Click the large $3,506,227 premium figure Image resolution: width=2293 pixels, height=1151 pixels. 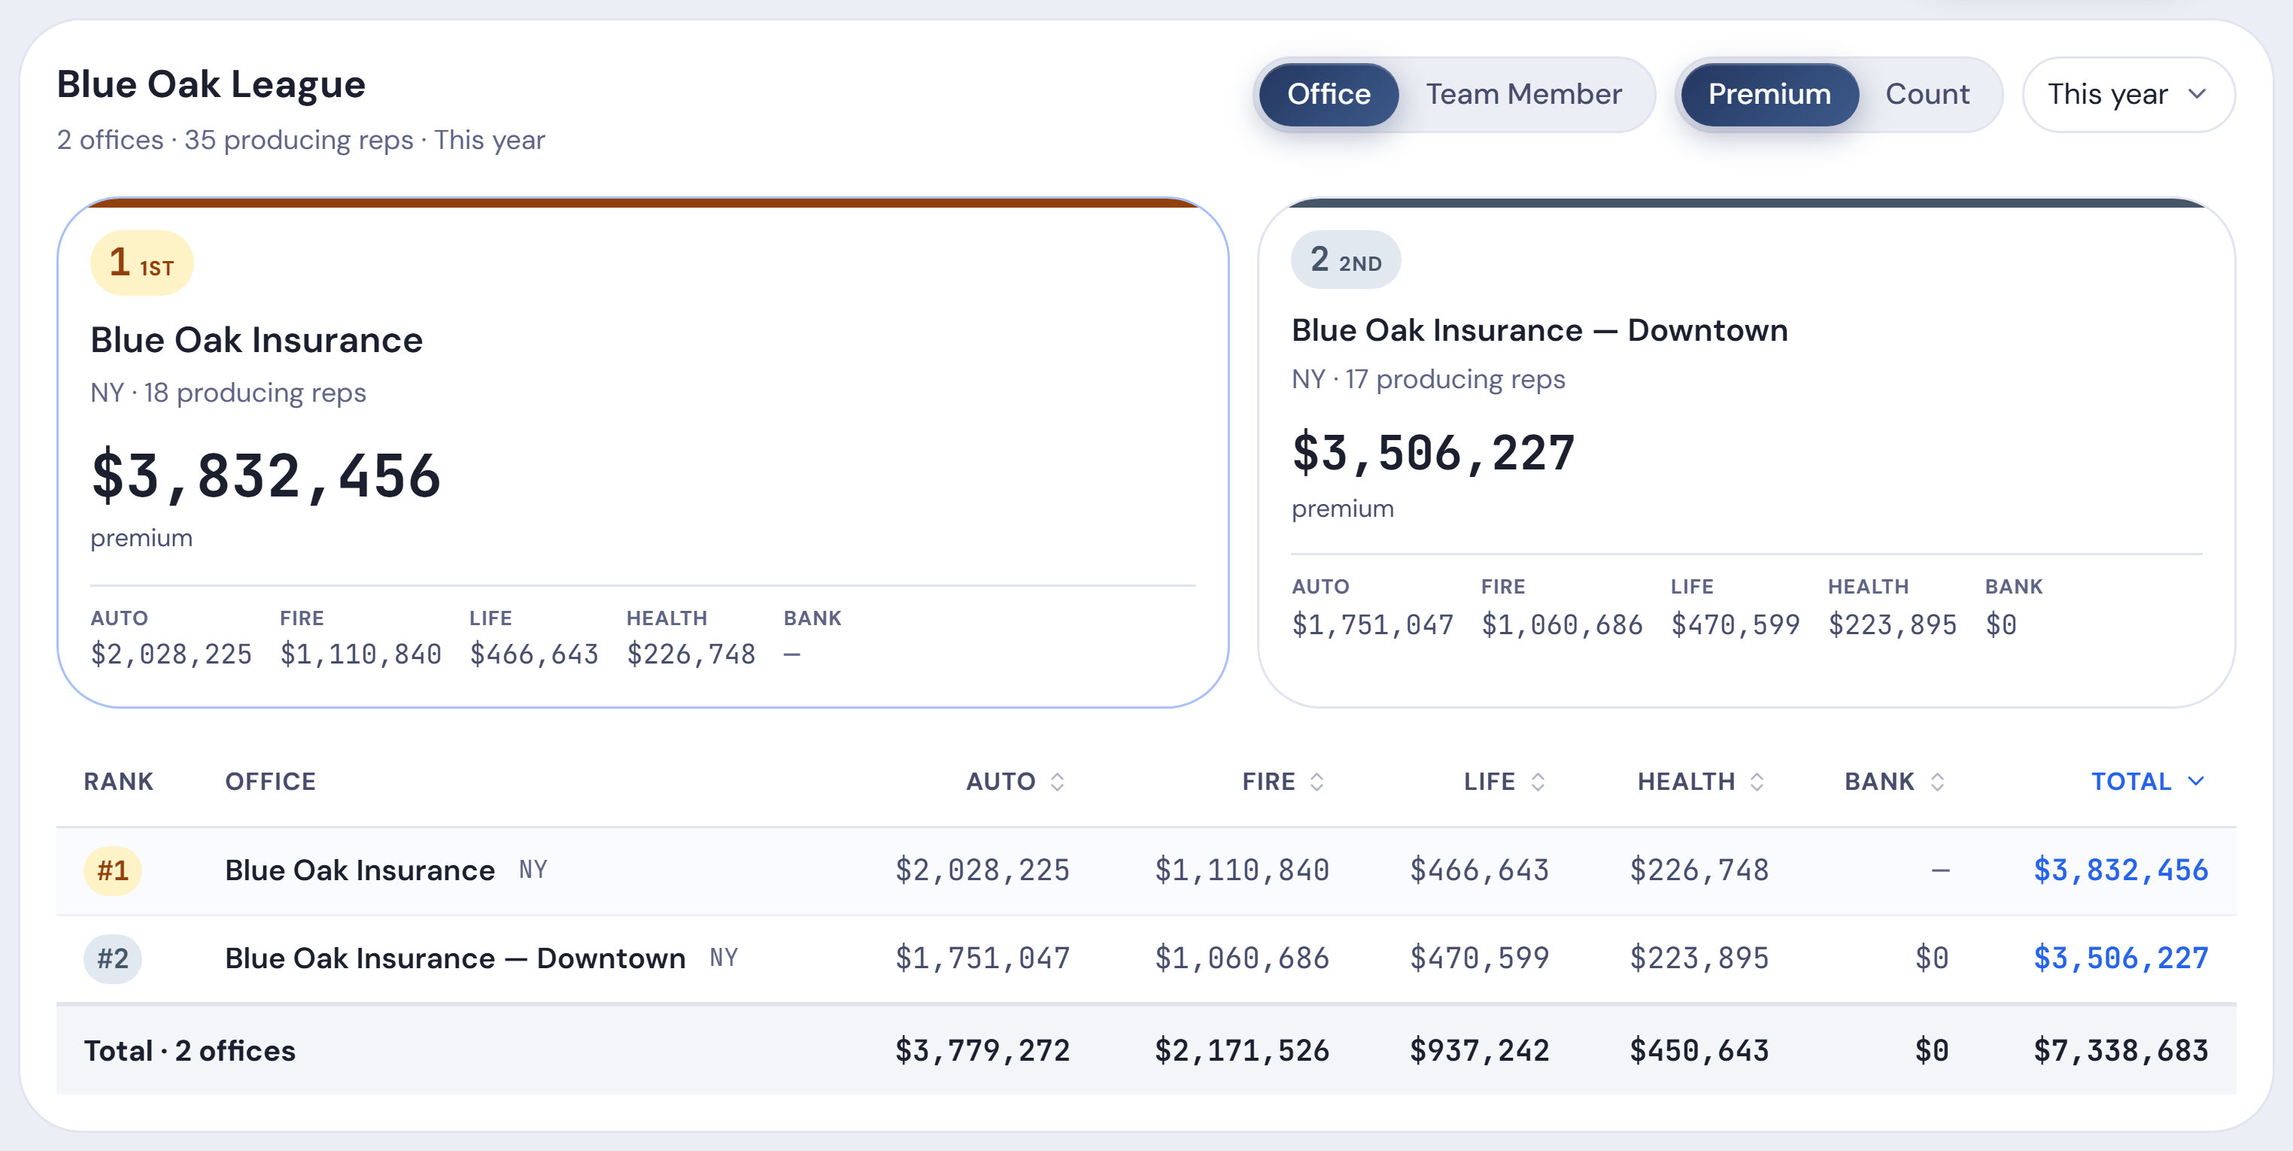(1433, 453)
